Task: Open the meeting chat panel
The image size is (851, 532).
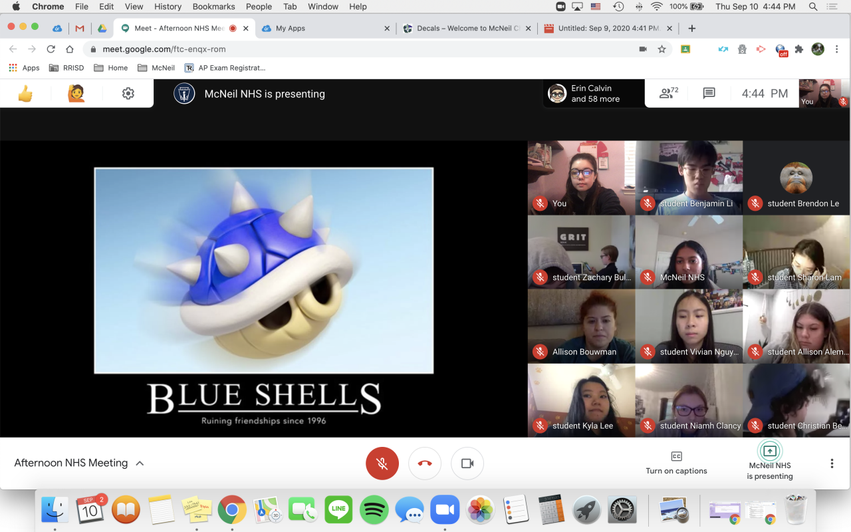Action: 709,94
